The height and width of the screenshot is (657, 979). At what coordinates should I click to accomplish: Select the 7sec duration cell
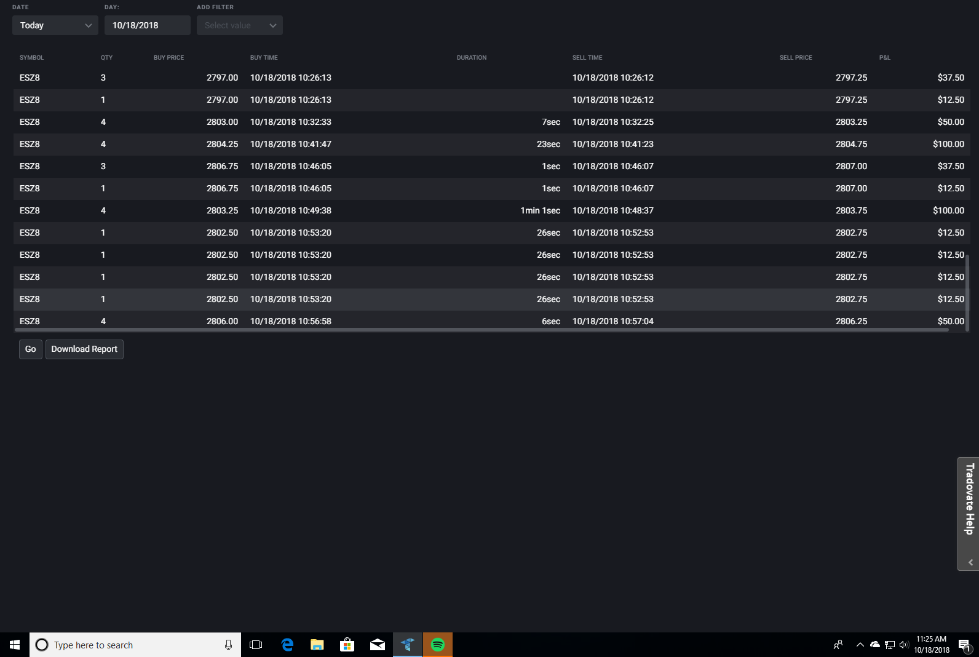(x=551, y=122)
